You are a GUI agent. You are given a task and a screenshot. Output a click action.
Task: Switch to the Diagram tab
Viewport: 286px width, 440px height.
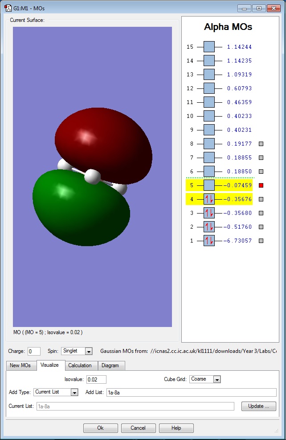coord(110,365)
